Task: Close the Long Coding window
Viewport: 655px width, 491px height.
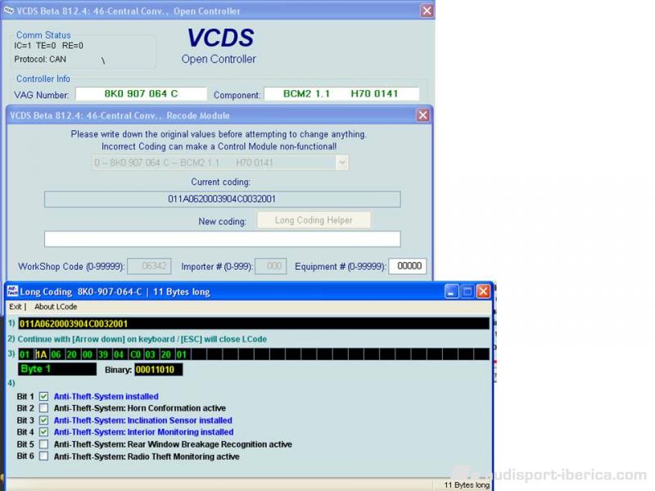Action: click(483, 291)
